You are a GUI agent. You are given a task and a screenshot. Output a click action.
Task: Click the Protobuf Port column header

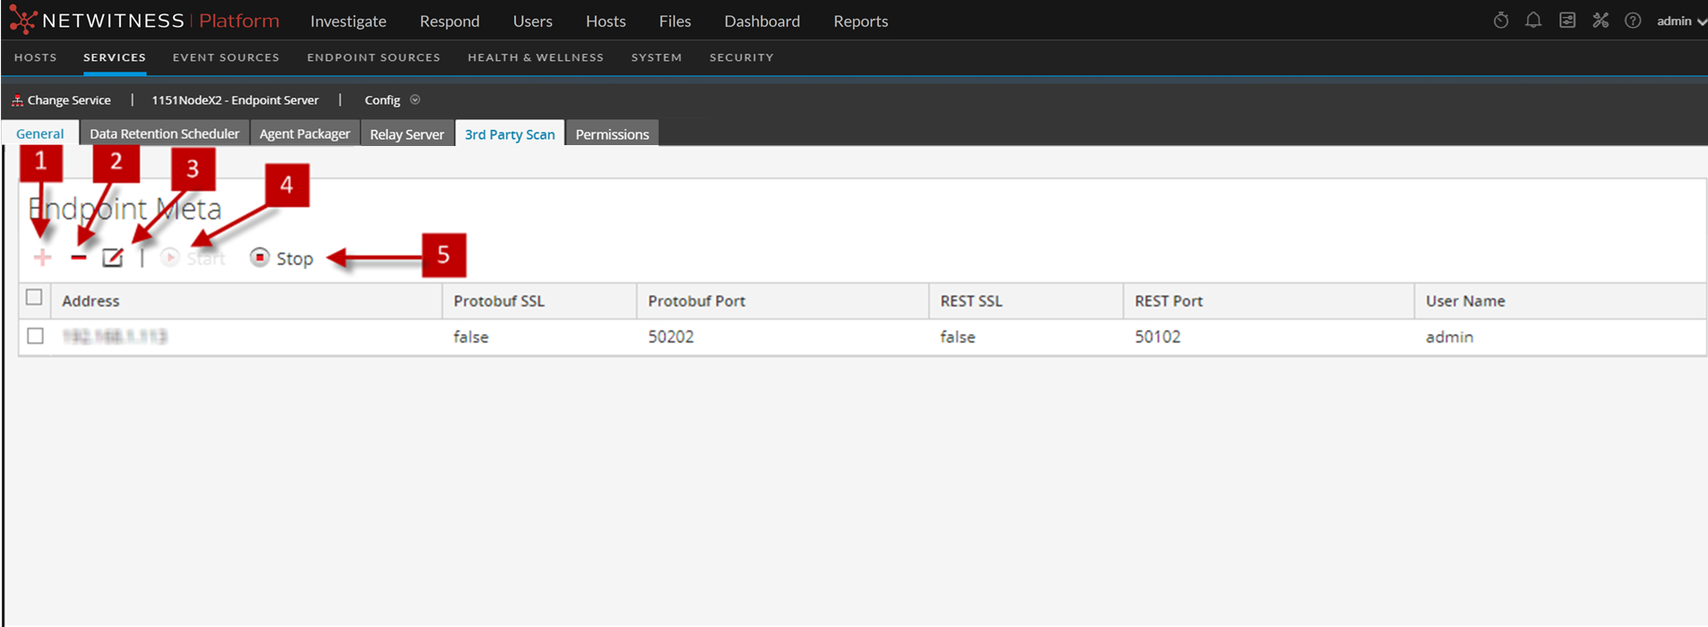pos(782,301)
